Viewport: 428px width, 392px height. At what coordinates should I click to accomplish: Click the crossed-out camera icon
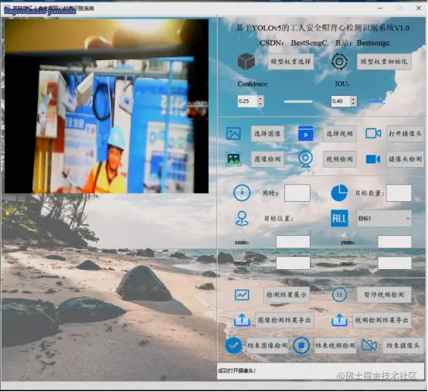tap(369, 346)
